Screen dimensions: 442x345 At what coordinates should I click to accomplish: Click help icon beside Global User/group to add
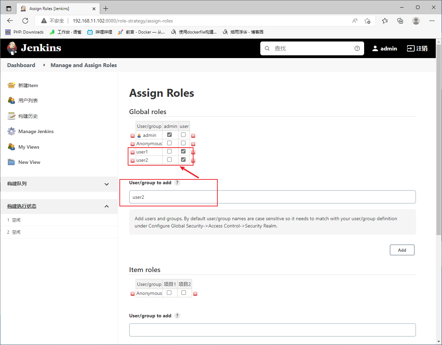pos(177,183)
